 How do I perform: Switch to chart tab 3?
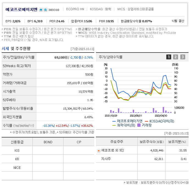pyautogui.click(x=182, y=57)
